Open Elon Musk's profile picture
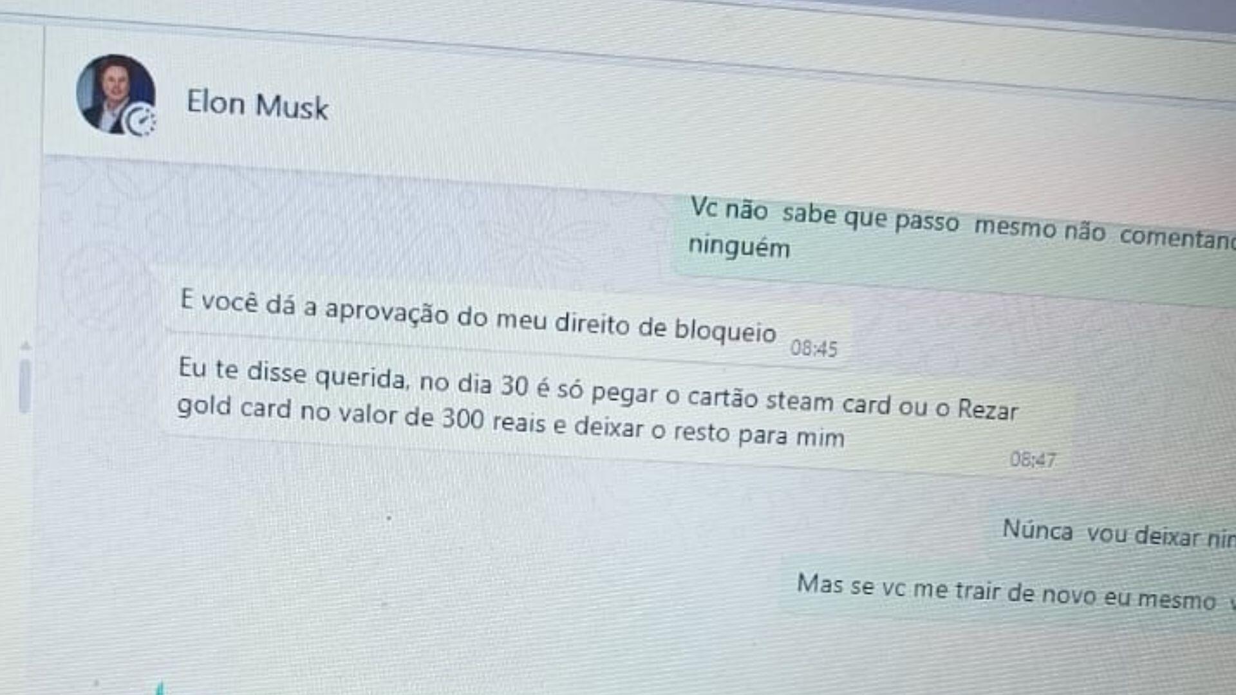Viewport: 1236px width, 695px height. (115, 94)
